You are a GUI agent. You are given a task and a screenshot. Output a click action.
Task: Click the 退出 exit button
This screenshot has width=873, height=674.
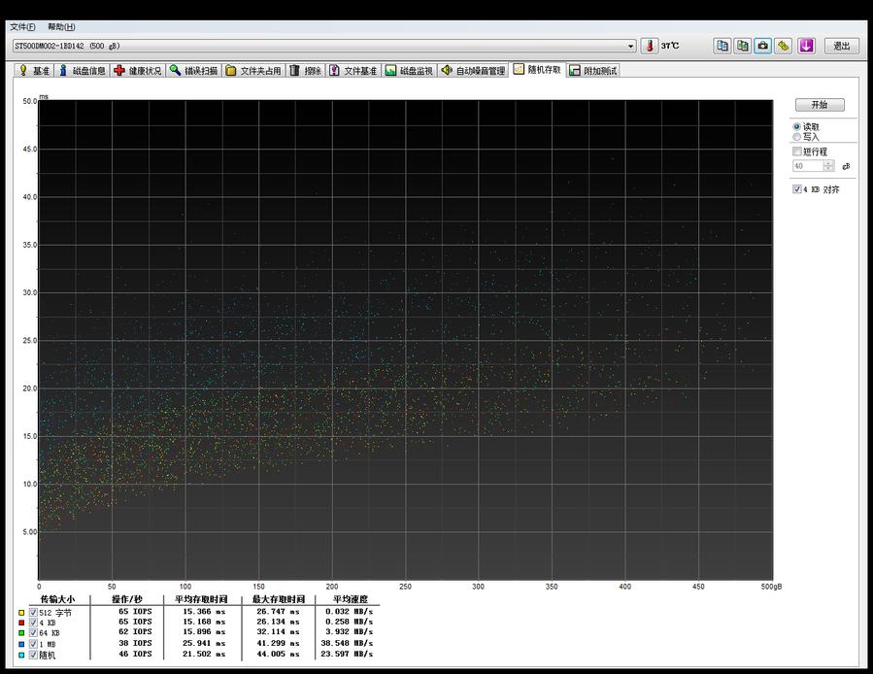841,46
